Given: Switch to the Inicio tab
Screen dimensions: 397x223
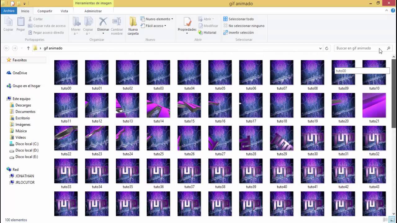Looking at the screenshot, I should click(x=25, y=11).
